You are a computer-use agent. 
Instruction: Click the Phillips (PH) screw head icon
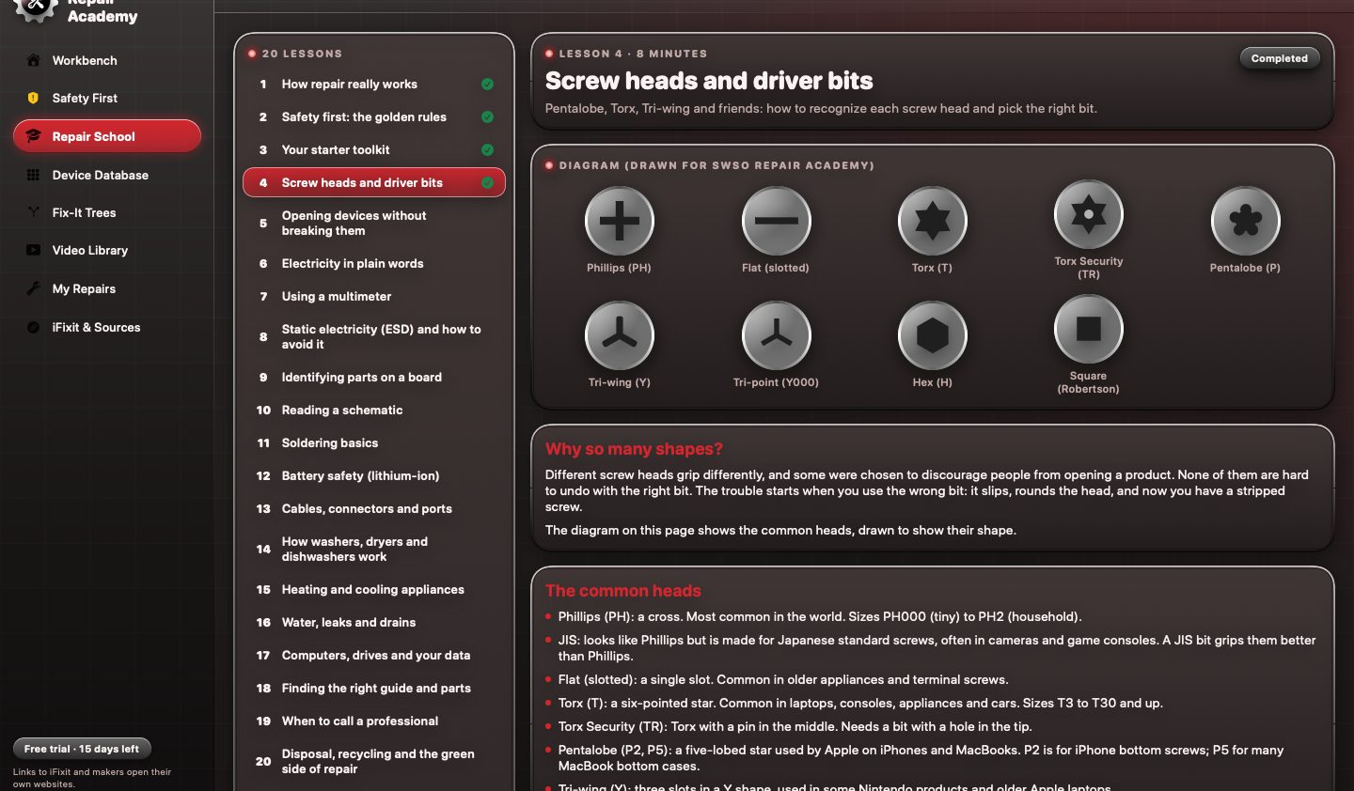pos(619,221)
